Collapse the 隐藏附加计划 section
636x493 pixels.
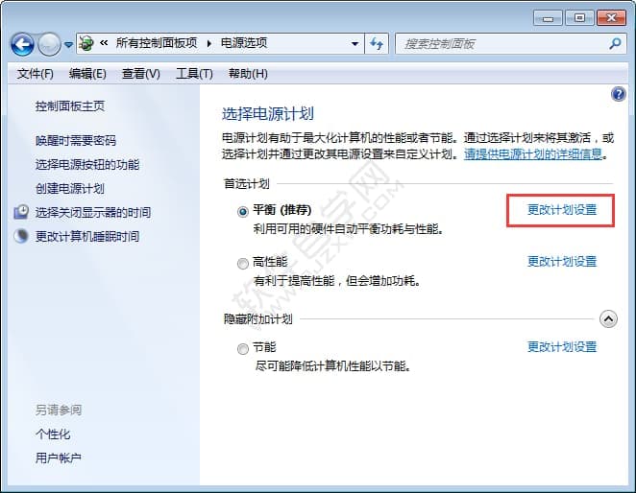607,318
